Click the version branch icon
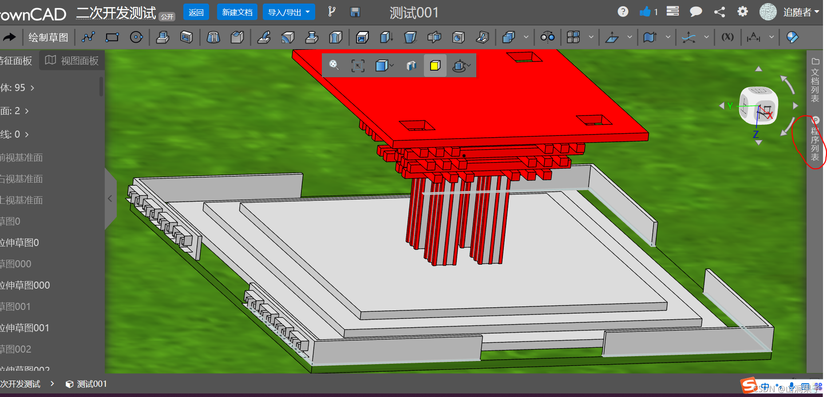The height and width of the screenshot is (397, 827). pos(331,12)
